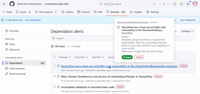Open the user avatar menu
The height and width of the screenshot is (94, 200).
click(x=195, y=4)
